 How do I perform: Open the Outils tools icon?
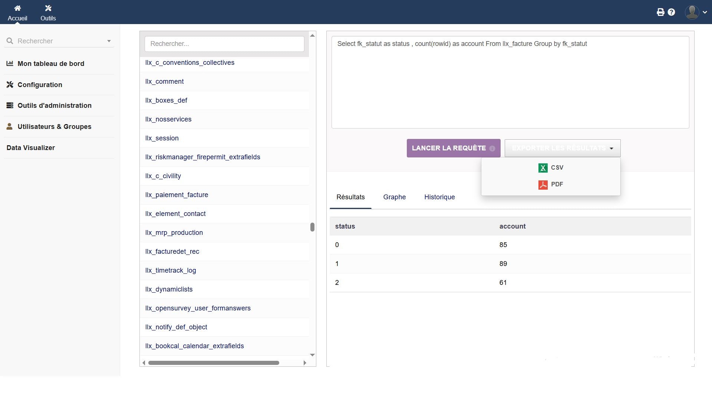[x=48, y=8]
